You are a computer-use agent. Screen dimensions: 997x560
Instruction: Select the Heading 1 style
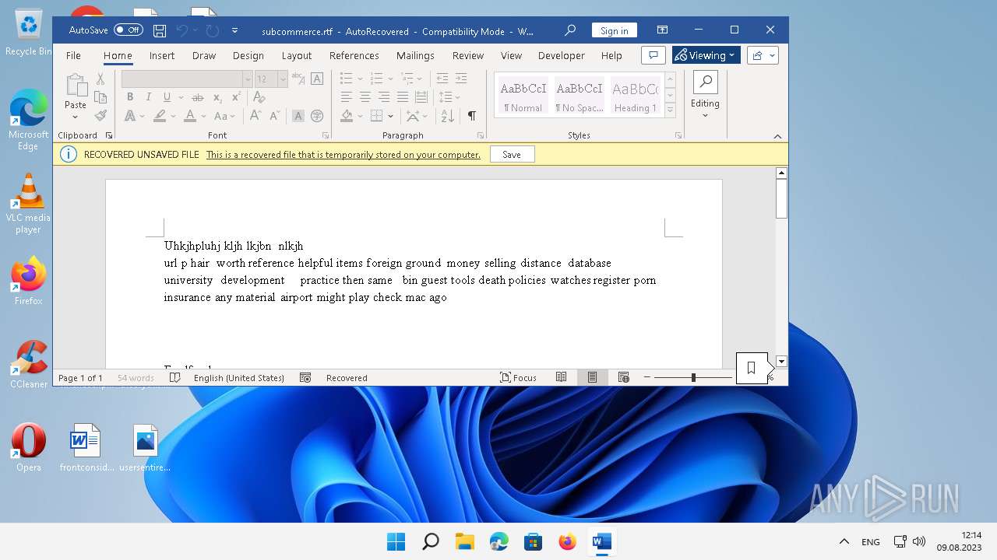point(635,96)
